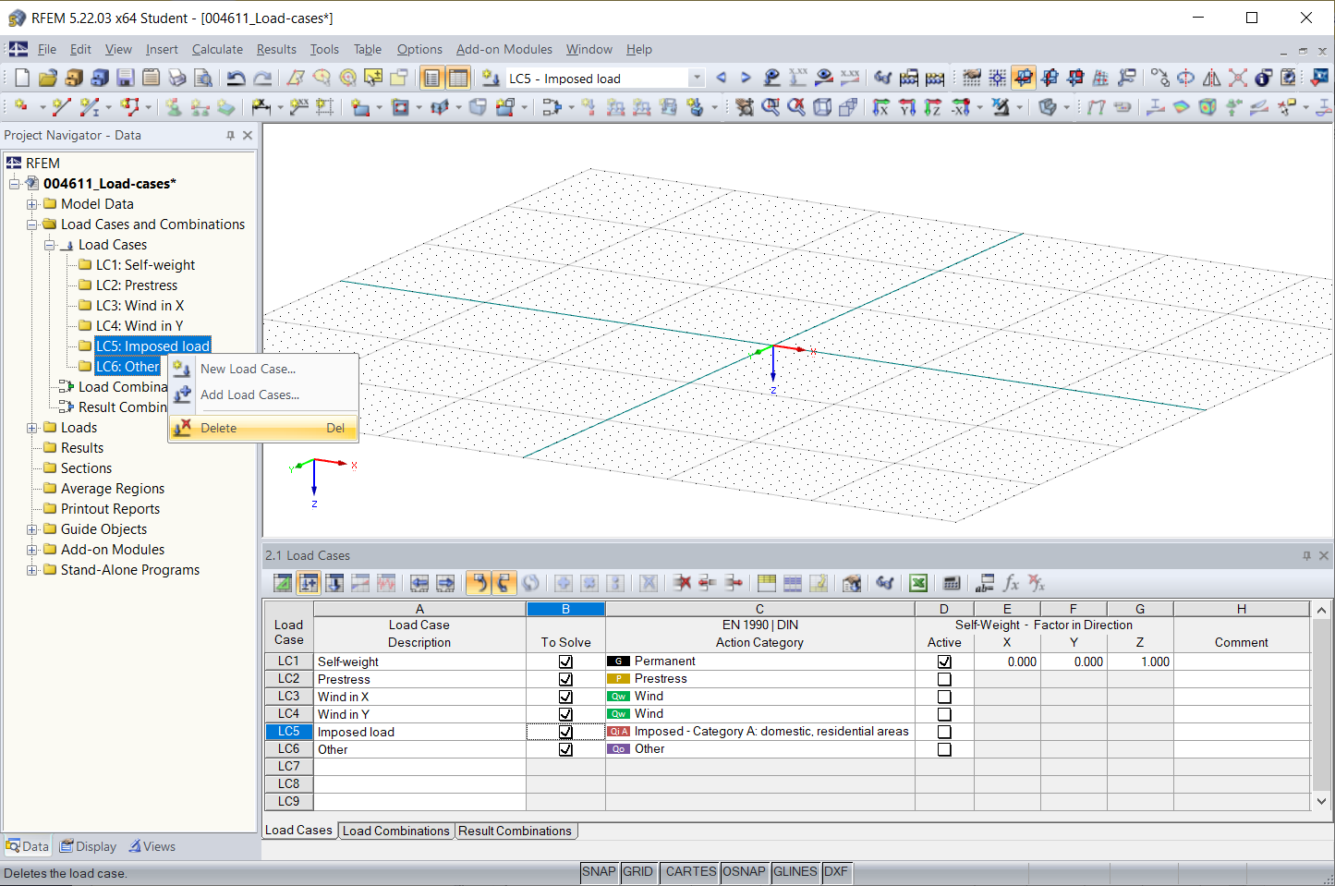Image resolution: width=1335 pixels, height=886 pixels.
Task: Select New Load Case... from context menu
Action: (x=263, y=369)
